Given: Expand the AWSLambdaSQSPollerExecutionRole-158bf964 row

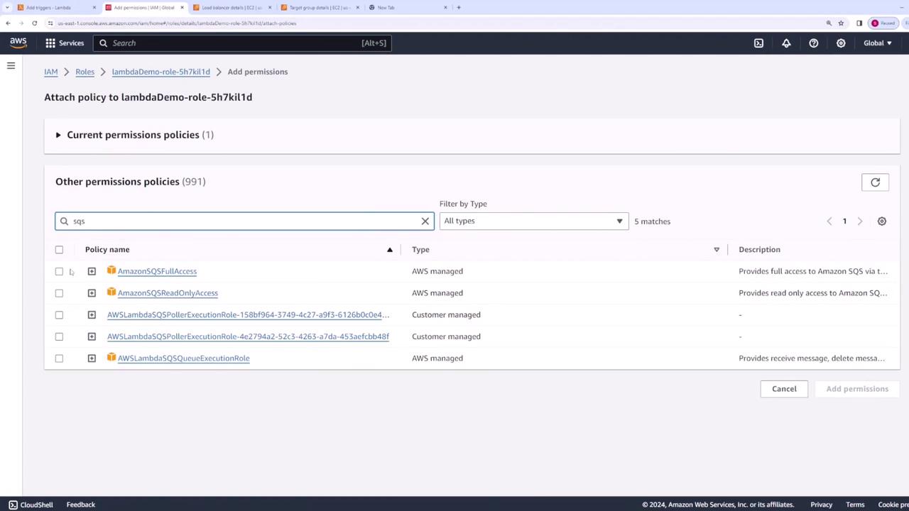Looking at the screenshot, I should (x=92, y=315).
